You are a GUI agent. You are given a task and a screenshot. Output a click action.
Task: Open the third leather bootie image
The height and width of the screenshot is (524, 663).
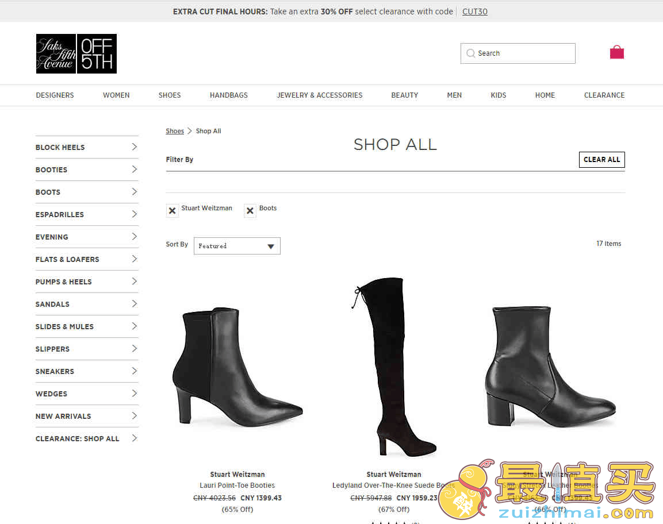[x=550, y=367]
